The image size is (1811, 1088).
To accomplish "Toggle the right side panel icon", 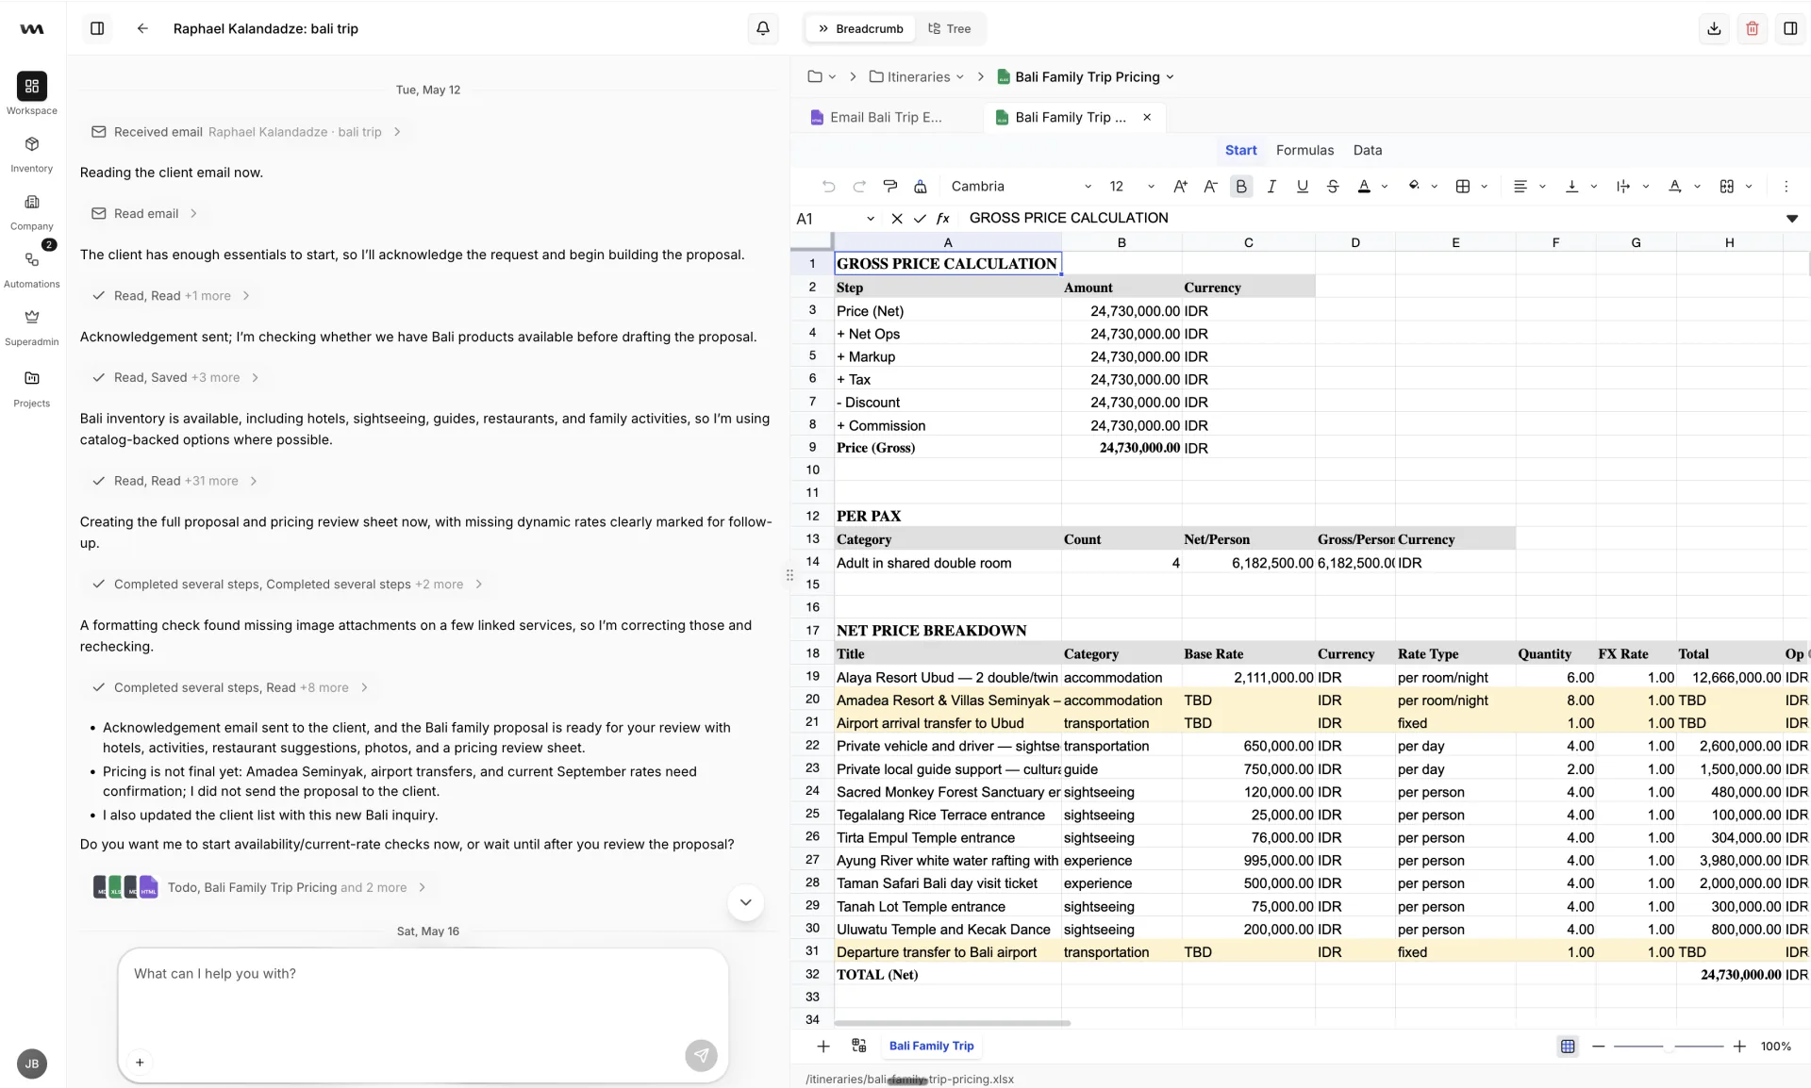I will pos(1789,28).
